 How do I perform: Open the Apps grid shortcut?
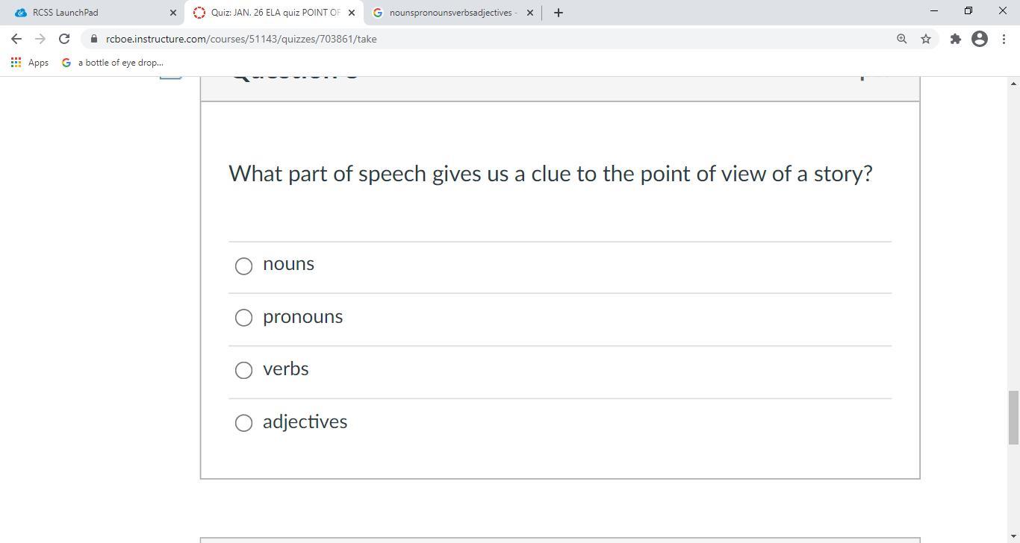[30, 63]
